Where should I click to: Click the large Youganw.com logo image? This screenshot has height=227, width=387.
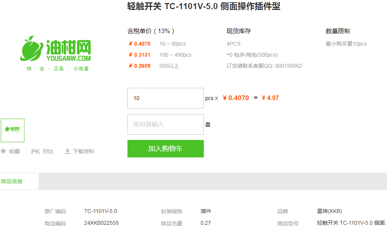[56, 53]
